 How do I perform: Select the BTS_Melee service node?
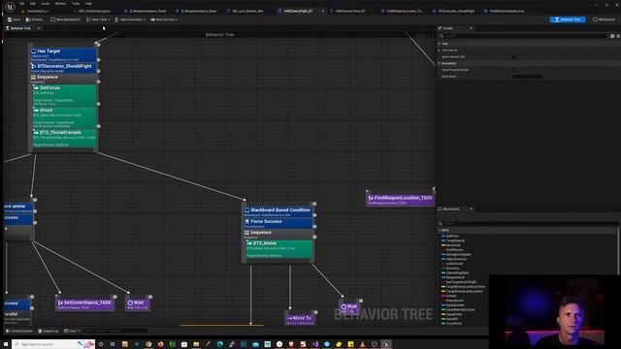[x=278, y=249]
